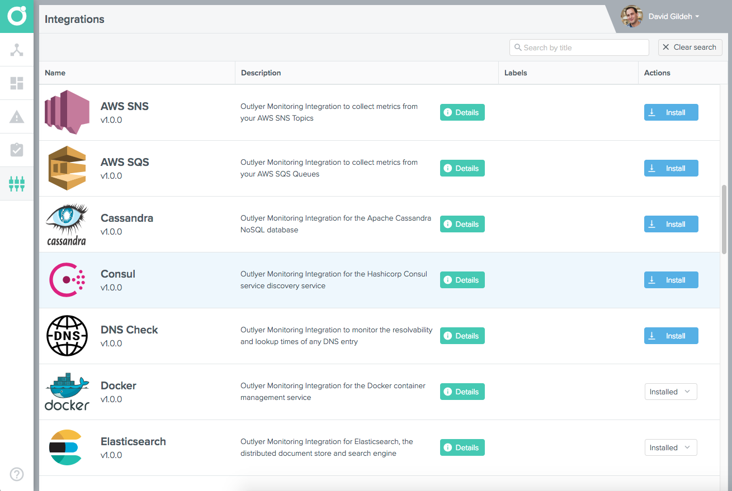Viewport: 732px width, 491px height.
Task: Open Details for Consul
Action: pos(462,280)
